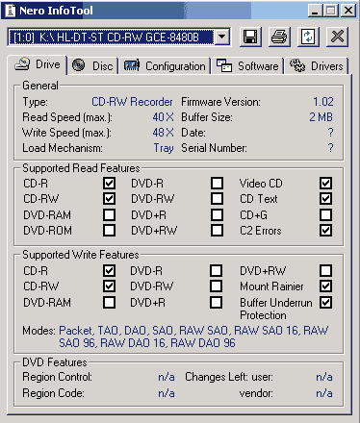This screenshot has width=360, height=423.
Task: Minimize the Nero InfoTool window
Action: point(315,11)
